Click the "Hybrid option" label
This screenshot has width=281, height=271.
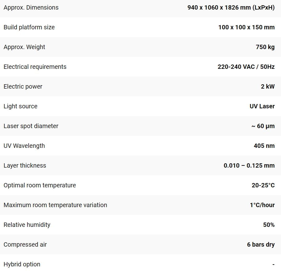click(22, 264)
